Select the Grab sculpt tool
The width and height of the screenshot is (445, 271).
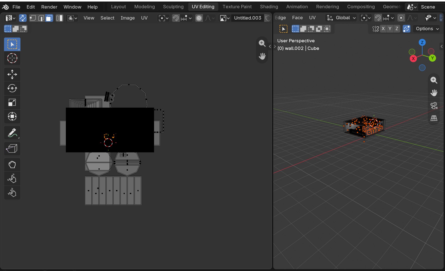12,165
